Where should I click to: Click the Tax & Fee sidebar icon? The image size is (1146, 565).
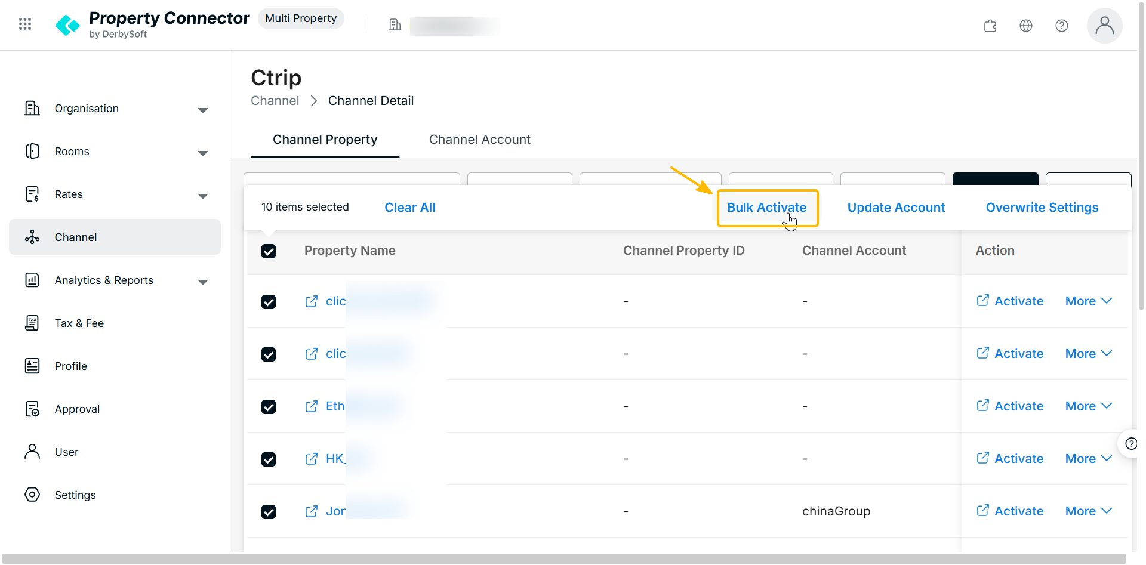tap(32, 323)
